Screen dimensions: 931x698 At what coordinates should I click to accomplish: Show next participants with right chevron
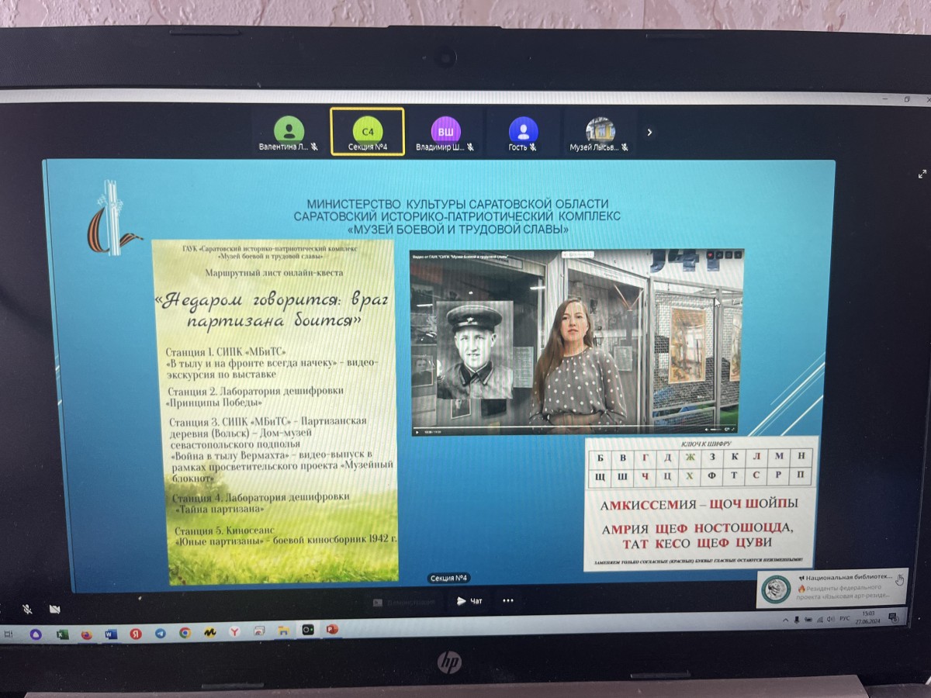649,133
